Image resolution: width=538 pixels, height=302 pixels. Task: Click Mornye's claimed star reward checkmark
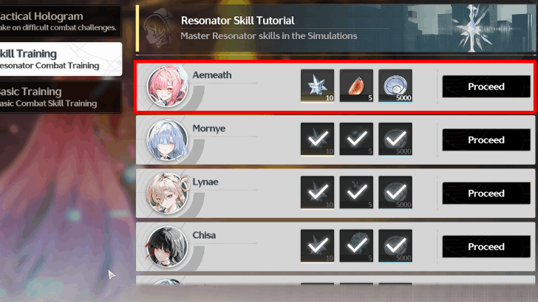click(317, 139)
